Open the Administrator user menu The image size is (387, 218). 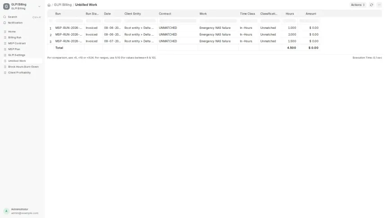pyautogui.click(x=22, y=211)
